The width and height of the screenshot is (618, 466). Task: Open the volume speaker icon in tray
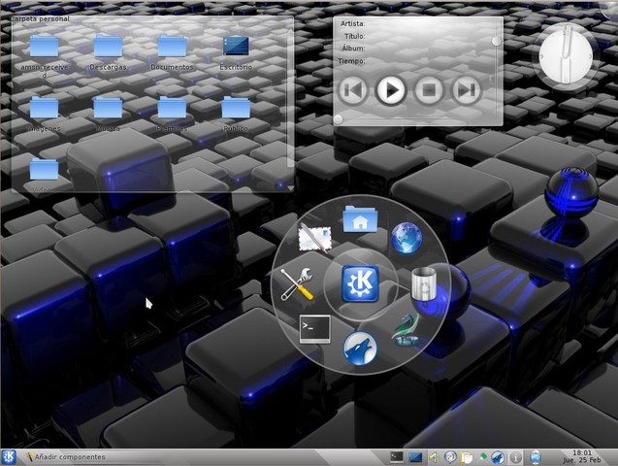point(434,457)
